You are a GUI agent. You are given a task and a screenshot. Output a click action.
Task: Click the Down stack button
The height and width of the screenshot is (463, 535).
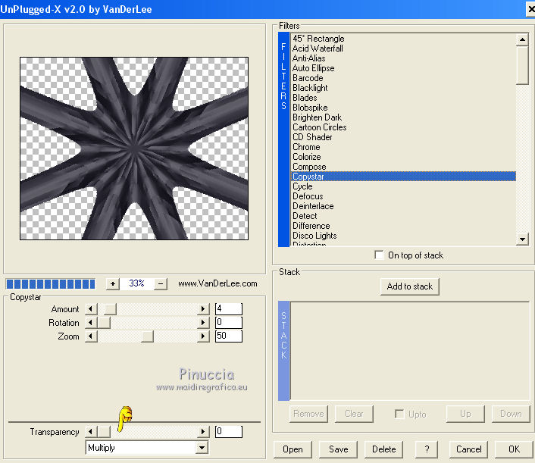pyautogui.click(x=511, y=414)
